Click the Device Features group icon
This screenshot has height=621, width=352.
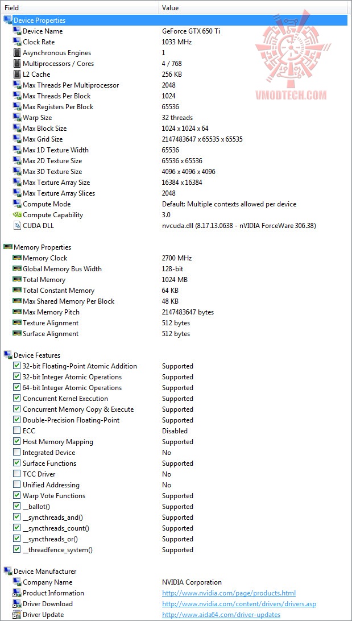(7, 355)
